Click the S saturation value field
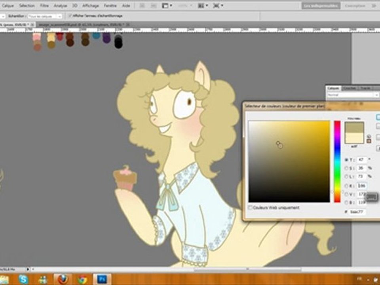This screenshot has width=380, height=285. point(361,168)
